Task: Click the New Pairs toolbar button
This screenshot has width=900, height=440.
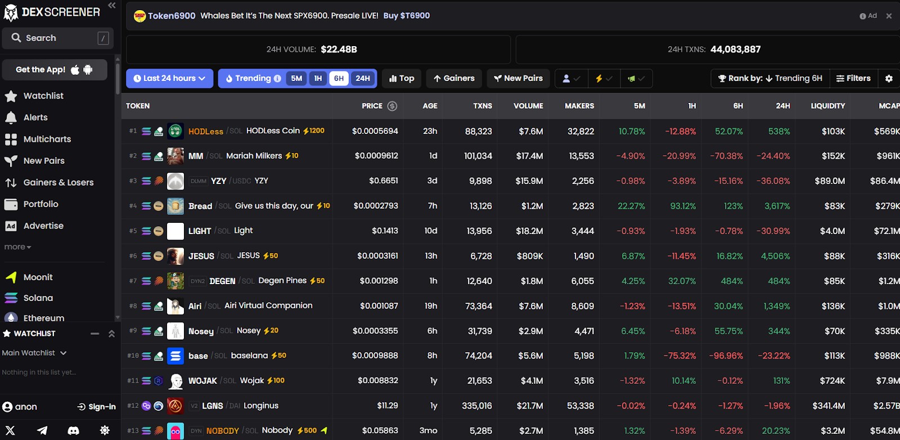Action: click(518, 79)
